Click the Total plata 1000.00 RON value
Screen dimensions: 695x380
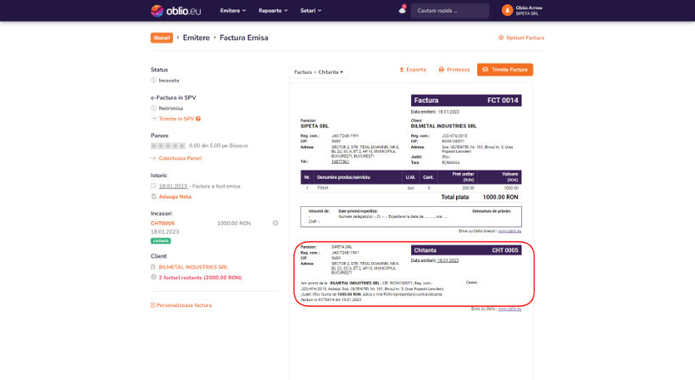point(500,197)
